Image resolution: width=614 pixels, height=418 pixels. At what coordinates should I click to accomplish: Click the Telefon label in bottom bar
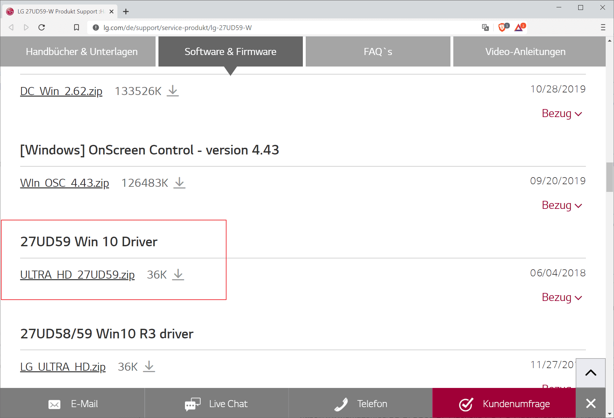372,404
